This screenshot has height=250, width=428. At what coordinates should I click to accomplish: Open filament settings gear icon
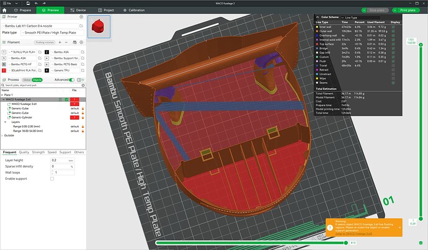click(x=81, y=42)
